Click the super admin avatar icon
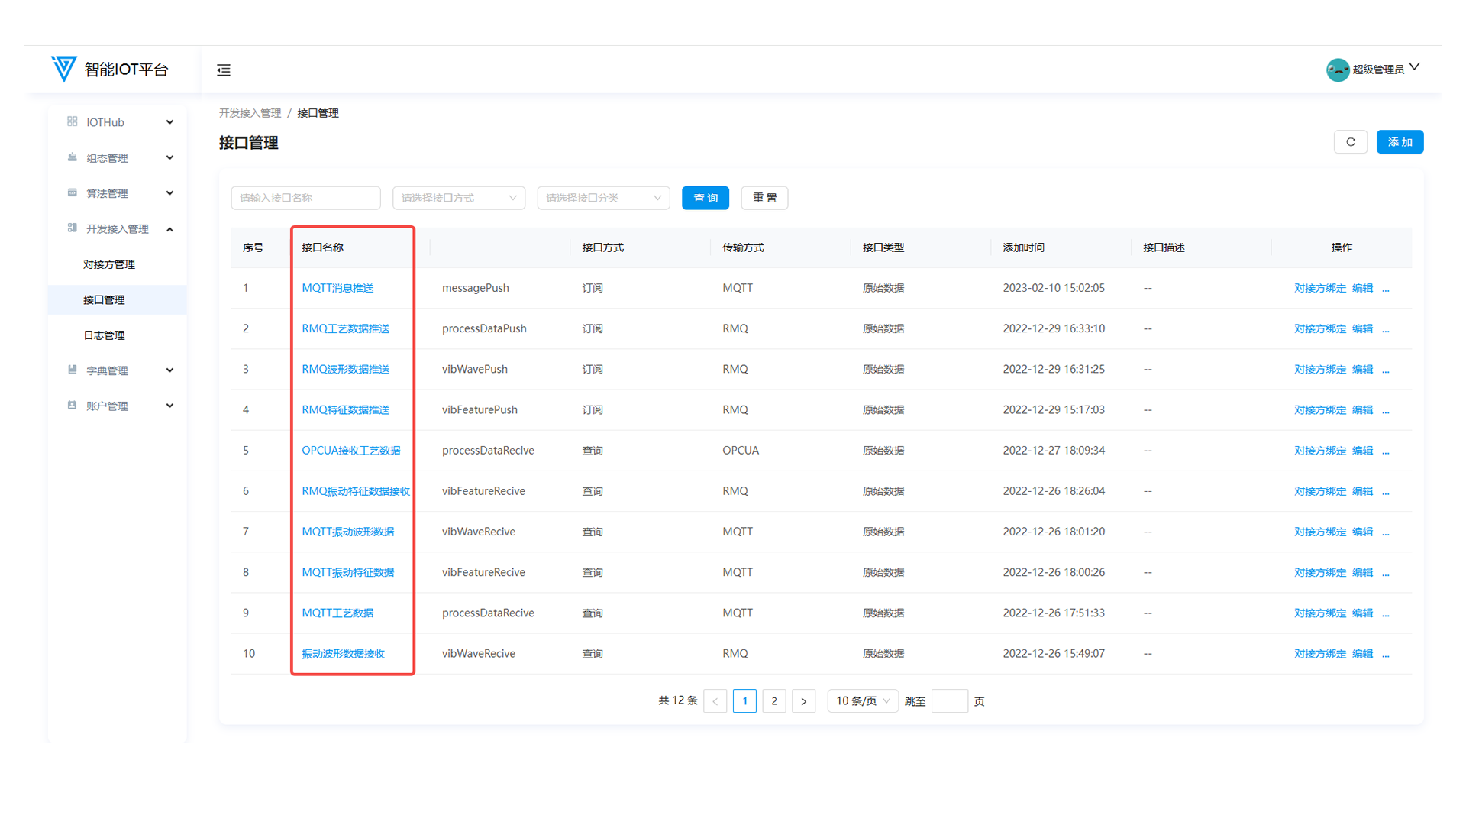1466x825 pixels. click(1337, 70)
